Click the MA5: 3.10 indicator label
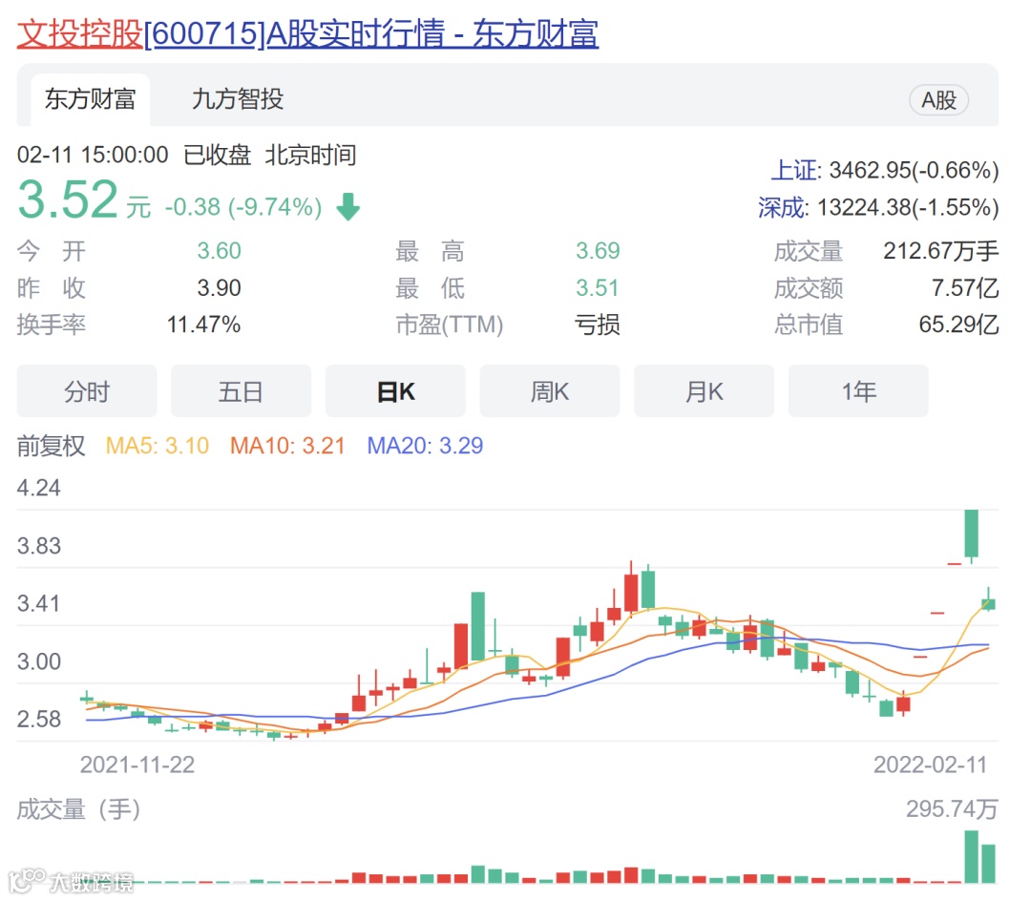Screen dimensions: 1031x901 pos(158,446)
